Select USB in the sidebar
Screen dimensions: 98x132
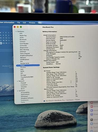[x=22, y=79]
